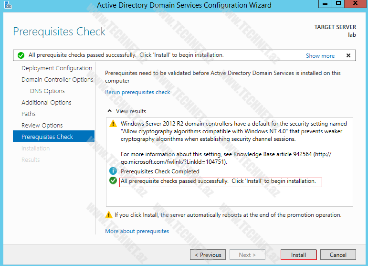Click the Install button
This screenshot has height=266, width=368.
click(298, 255)
